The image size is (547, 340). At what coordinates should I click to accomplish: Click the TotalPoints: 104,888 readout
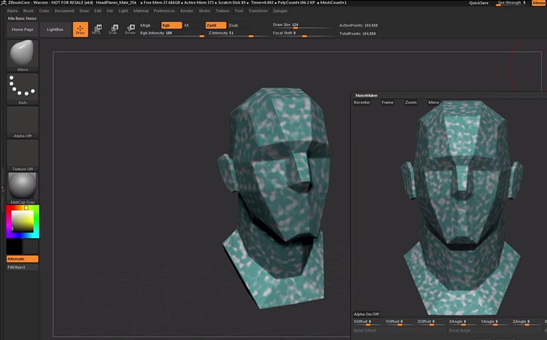tap(357, 34)
